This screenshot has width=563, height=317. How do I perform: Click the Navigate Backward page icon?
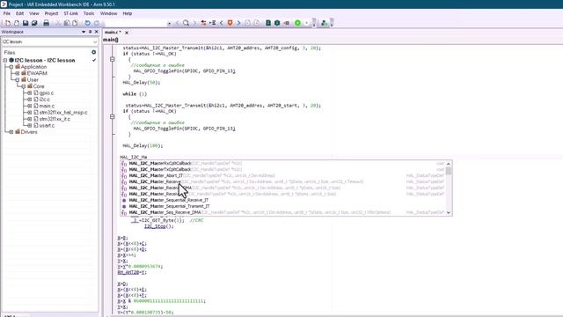(248, 23)
